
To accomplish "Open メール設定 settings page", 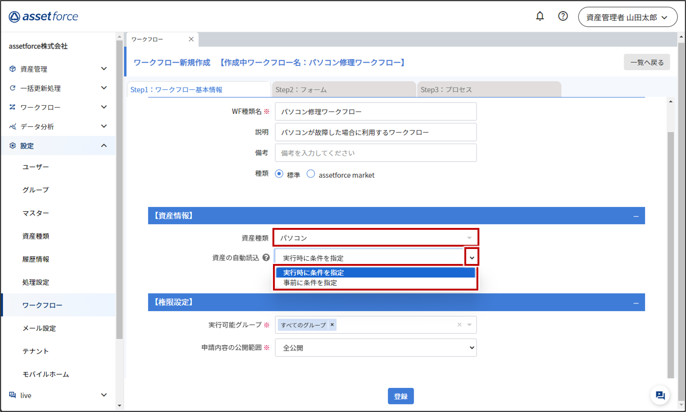I will 39,328.
